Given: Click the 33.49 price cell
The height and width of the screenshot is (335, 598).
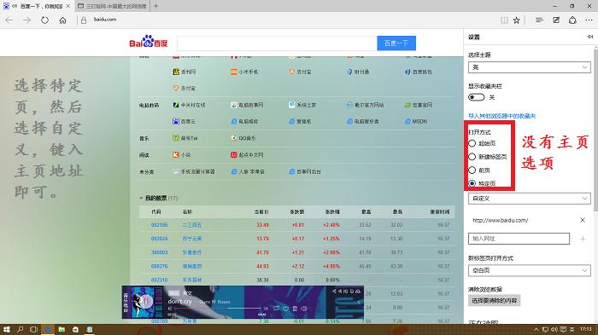Looking at the screenshot, I should [262, 225].
